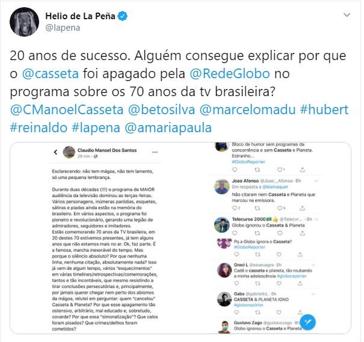
Task: Click the blue verified badge icon
Action: point(123,16)
